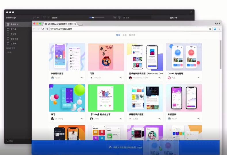Click author CHH2 under 社会化分享
Viewport: 227px width, 155px height.
[x=96, y=119]
